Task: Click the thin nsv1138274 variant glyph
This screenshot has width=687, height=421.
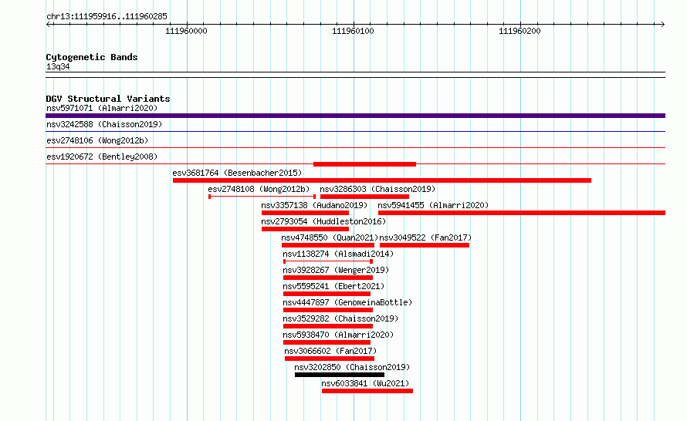Action: tap(328, 261)
